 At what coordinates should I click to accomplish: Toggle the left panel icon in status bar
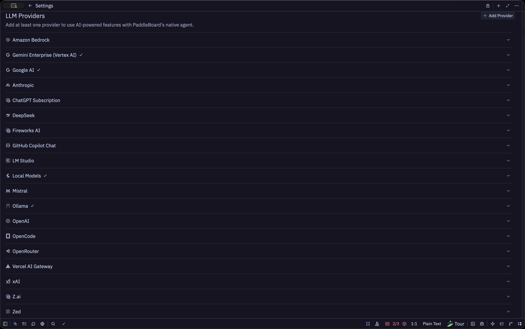point(5,324)
